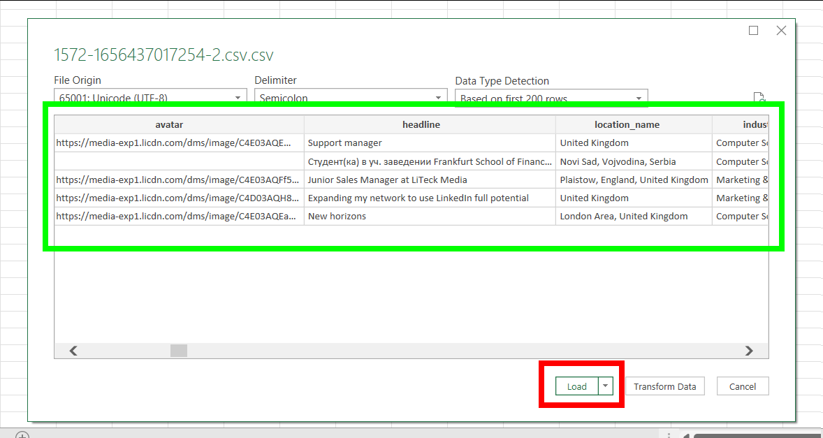Open the Delimiter dropdown set to Semicolon

tap(351, 98)
